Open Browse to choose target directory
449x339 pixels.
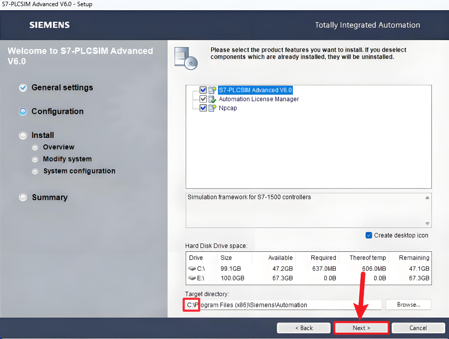408,305
